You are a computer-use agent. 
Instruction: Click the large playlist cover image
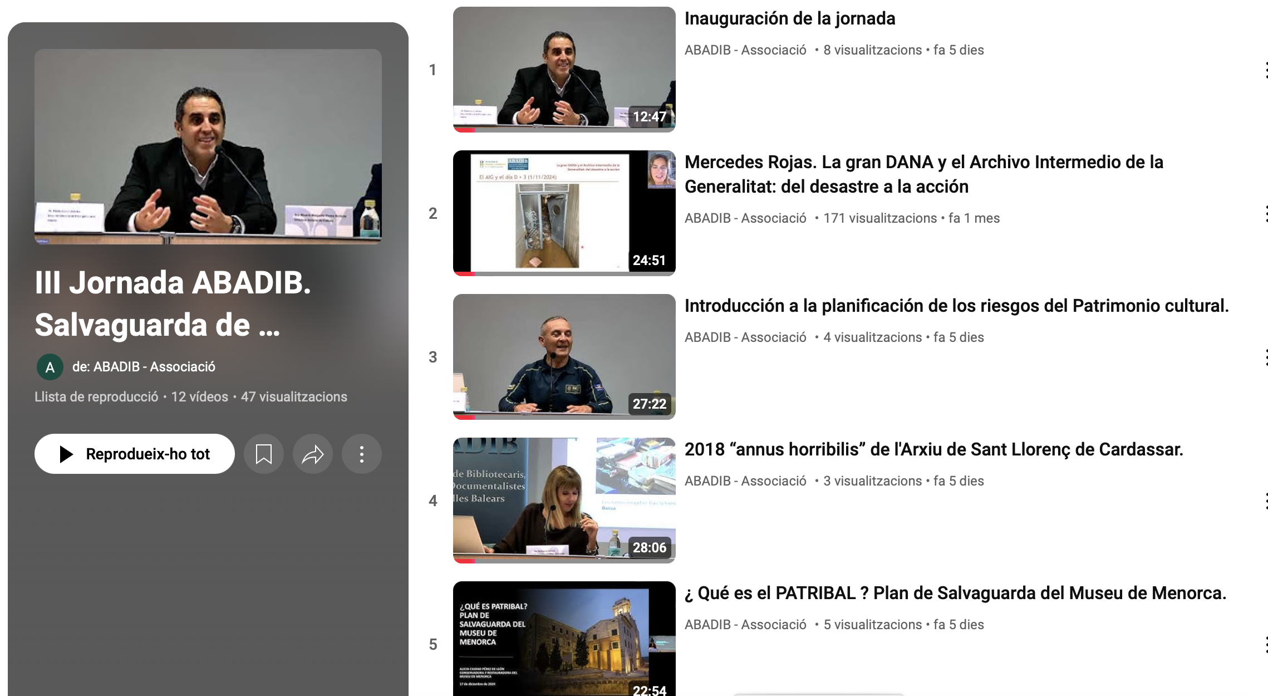208,146
